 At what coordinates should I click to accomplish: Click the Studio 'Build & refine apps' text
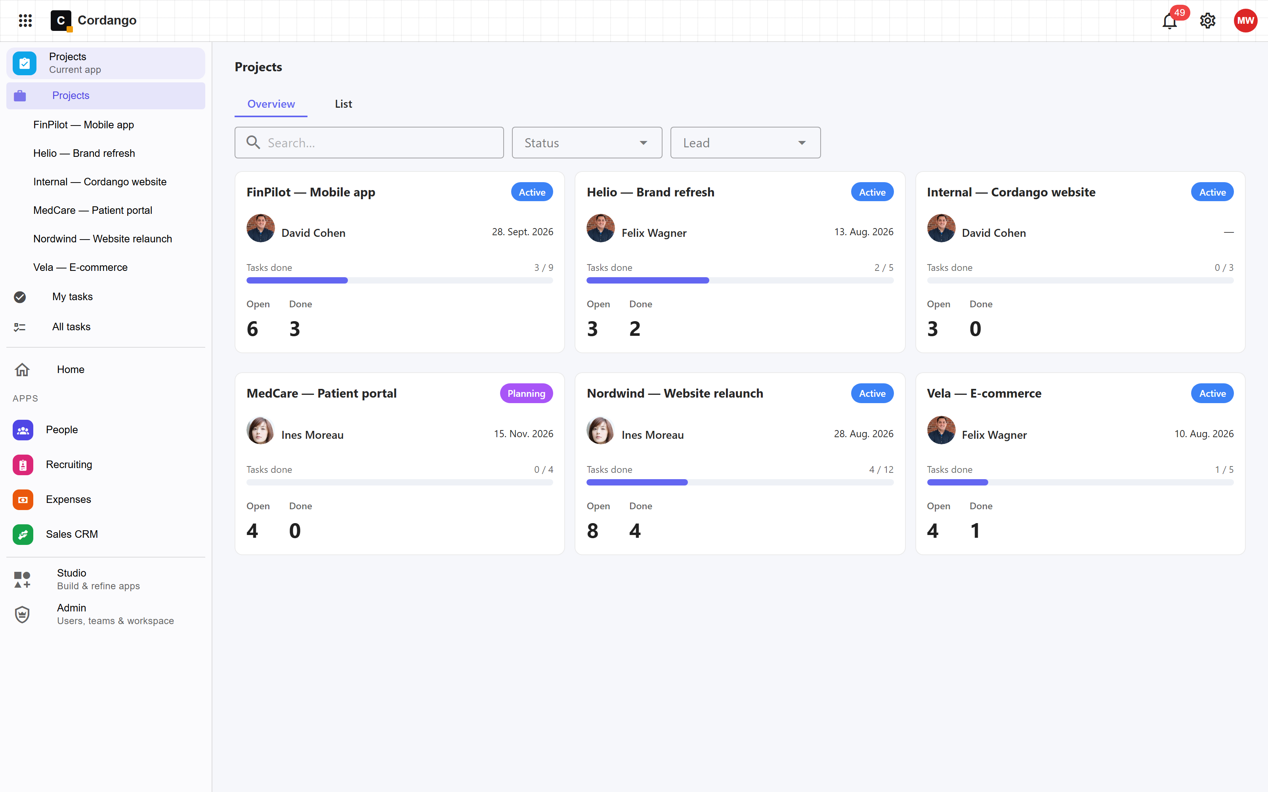99,586
